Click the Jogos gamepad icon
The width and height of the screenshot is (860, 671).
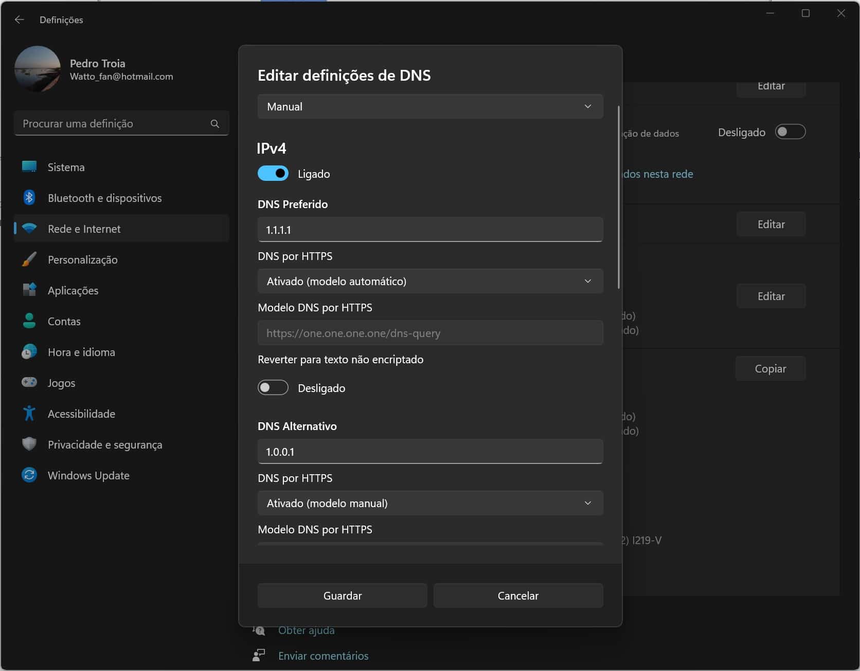coord(29,383)
